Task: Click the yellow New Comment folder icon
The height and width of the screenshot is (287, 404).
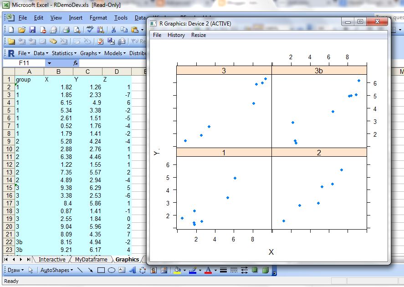Action: pyautogui.click(x=11, y=41)
